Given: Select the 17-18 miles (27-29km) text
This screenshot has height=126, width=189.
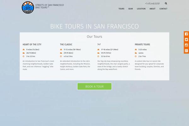Looking at the screenshot, I should 110,49.
